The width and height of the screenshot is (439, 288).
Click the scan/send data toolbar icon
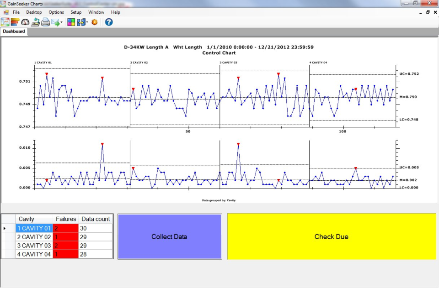[x=35, y=21]
